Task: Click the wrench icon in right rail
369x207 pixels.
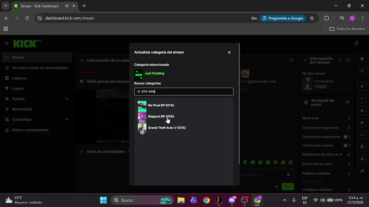Action: 362,159
